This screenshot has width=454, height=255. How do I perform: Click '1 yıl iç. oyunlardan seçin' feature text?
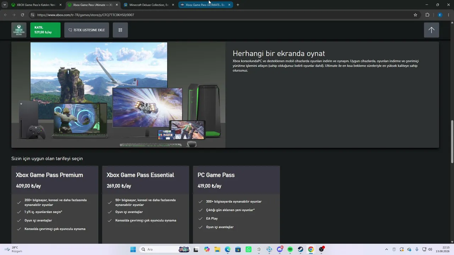[x=43, y=212]
